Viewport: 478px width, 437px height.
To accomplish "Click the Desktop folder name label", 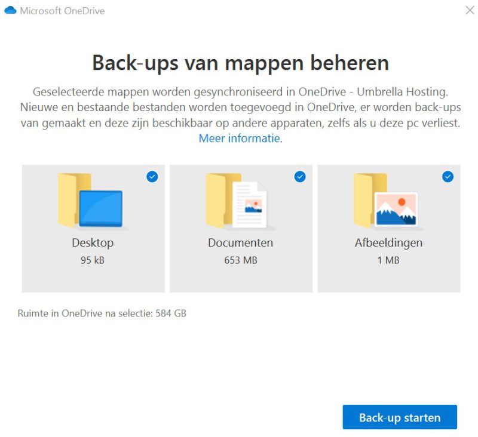I will [x=93, y=243].
